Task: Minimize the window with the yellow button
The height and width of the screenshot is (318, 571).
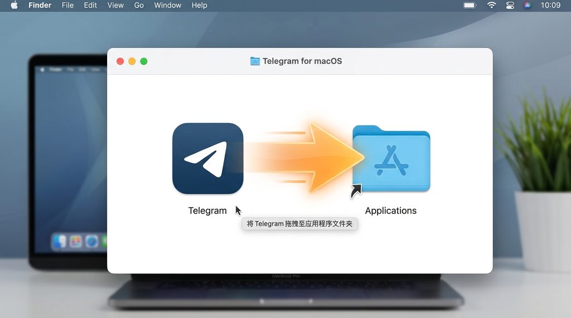Action: pyautogui.click(x=132, y=61)
